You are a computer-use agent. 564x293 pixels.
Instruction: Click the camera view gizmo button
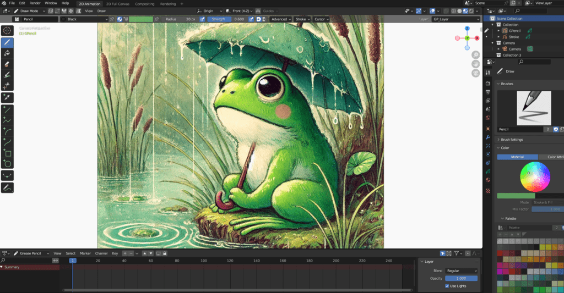pos(475,73)
